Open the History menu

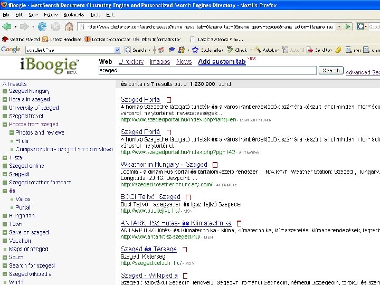(x=51, y=15)
